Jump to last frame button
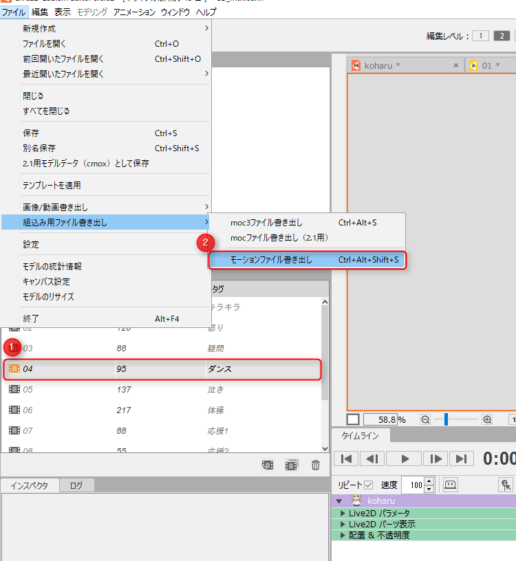Image resolution: width=516 pixels, height=561 pixels. pyautogui.click(x=461, y=459)
